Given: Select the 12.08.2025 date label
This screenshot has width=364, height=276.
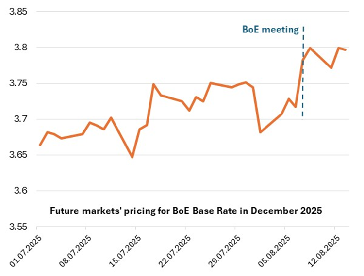Looking at the screenshot, I should coord(324,250).
